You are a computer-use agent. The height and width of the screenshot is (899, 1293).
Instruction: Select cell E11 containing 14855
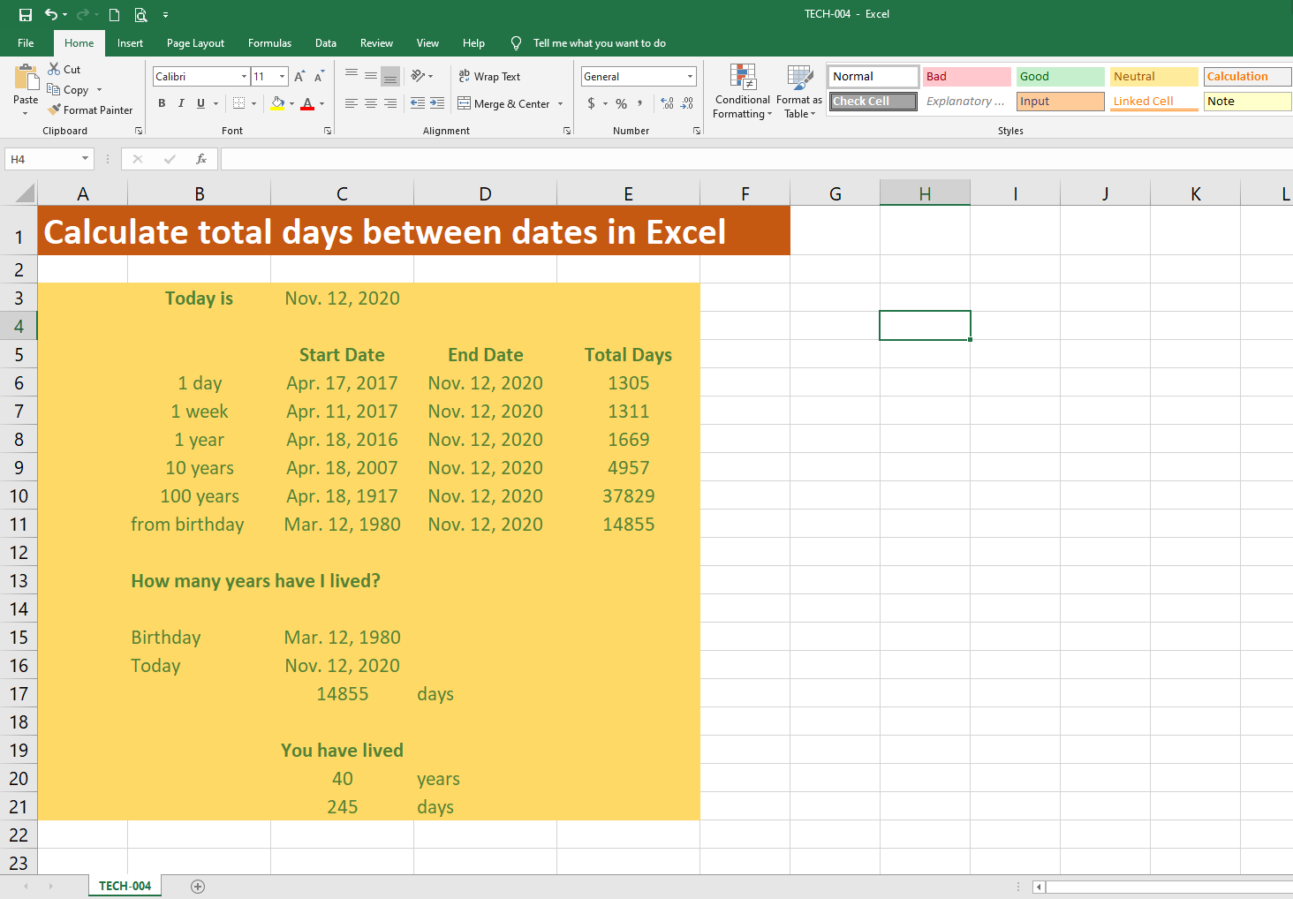pyautogui.click(x=628, y=525)
